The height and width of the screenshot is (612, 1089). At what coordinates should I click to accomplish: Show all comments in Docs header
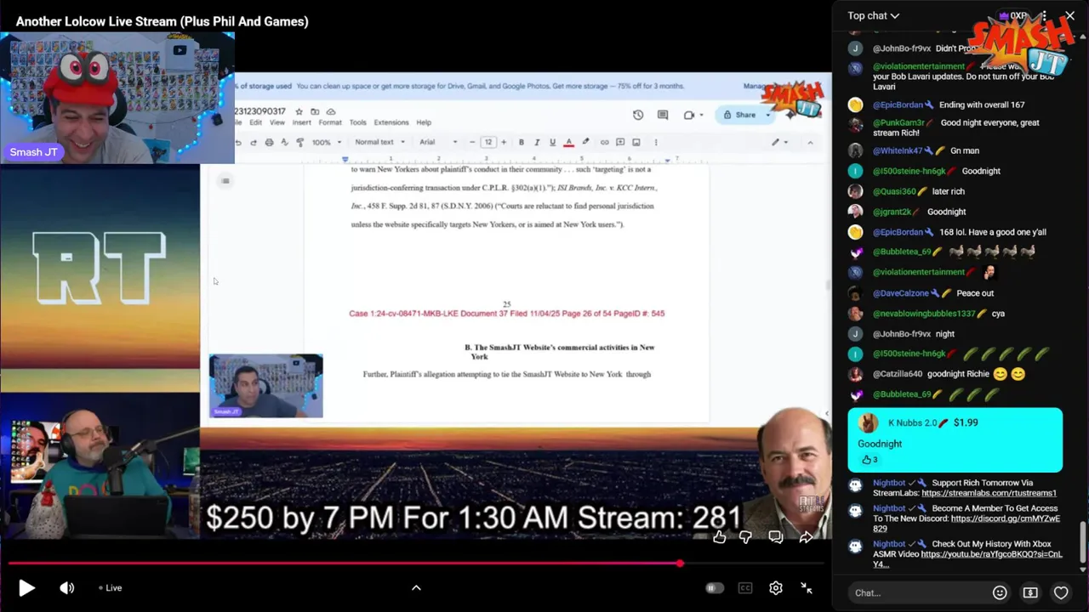coord(663,115)
